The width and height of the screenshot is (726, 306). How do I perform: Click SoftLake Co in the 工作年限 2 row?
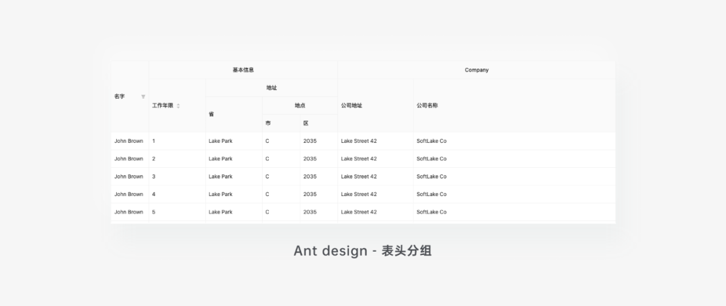[432, 158]
